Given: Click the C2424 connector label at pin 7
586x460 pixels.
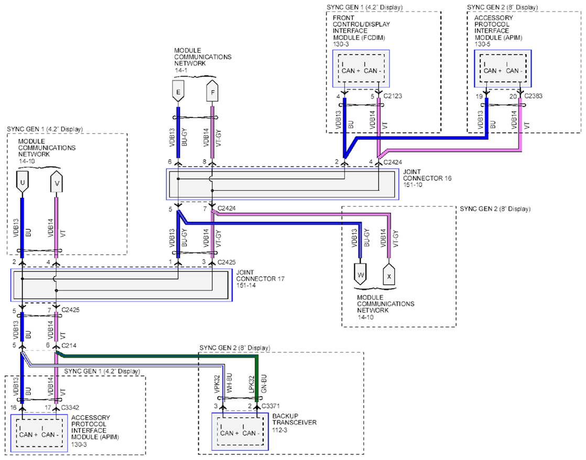Looking at the screenshot, I should [x=226, y=208].
